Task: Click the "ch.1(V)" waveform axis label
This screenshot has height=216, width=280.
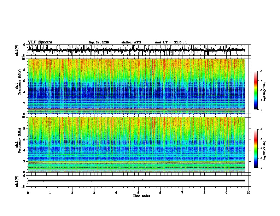Action: (x=17, y=50)
